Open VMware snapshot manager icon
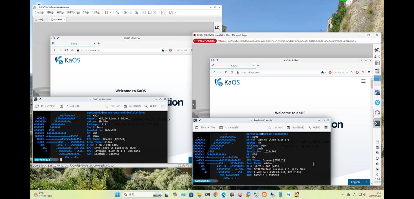Viewport: 414px width, 199px height. 136,12
